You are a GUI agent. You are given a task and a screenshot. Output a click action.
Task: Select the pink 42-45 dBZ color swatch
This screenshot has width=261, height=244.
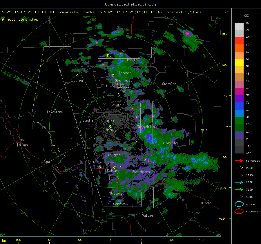coord(239,84)
